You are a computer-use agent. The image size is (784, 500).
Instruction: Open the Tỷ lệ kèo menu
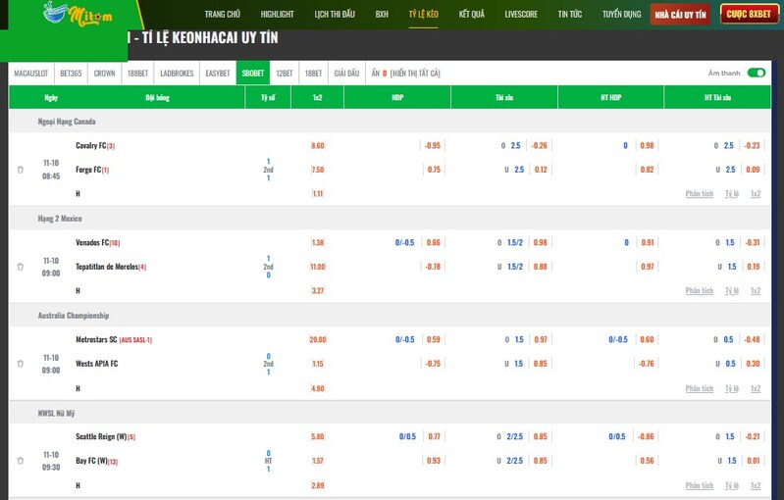click(x=424, y=15)
